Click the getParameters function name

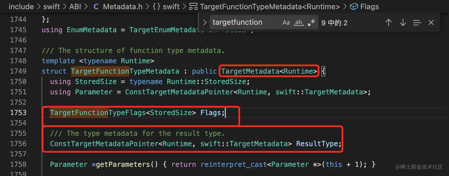[123, 164]
